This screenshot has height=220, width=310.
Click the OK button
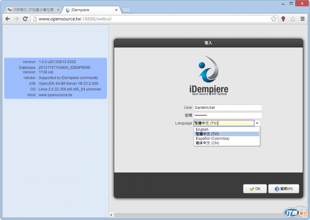(x=255, y=189)
